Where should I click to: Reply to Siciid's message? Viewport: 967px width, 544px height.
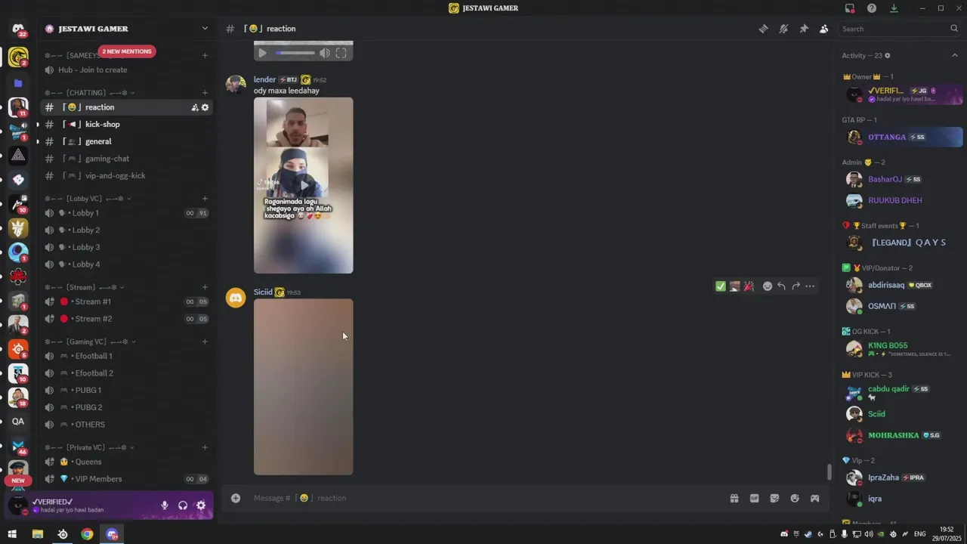[781, 286]
